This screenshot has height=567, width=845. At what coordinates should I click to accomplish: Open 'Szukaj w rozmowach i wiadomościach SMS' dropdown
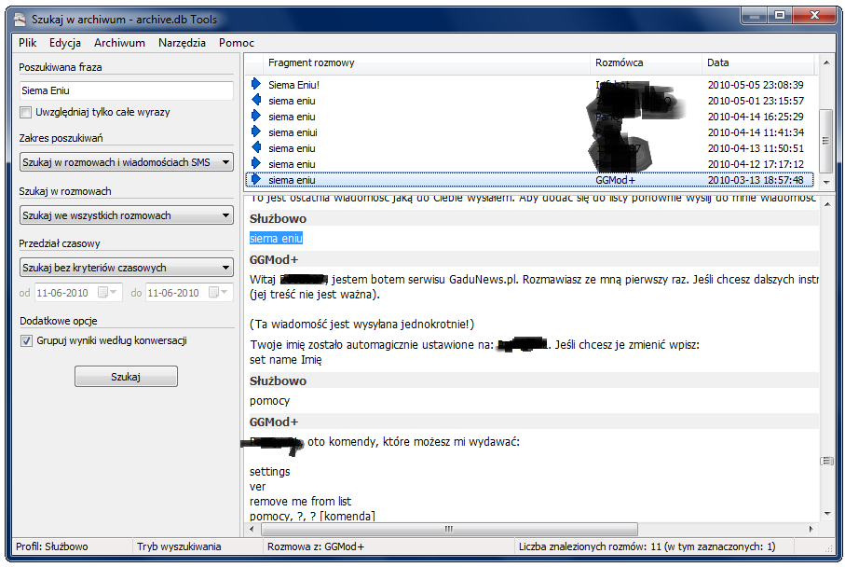point(127,162)
